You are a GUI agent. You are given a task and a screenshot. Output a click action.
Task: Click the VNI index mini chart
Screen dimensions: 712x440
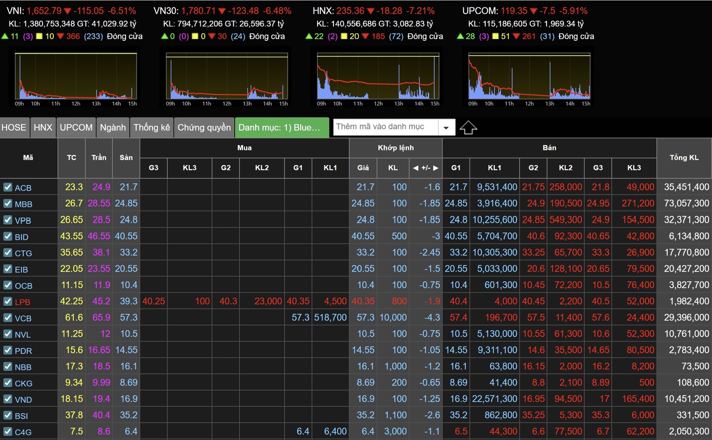pos(76,76)
